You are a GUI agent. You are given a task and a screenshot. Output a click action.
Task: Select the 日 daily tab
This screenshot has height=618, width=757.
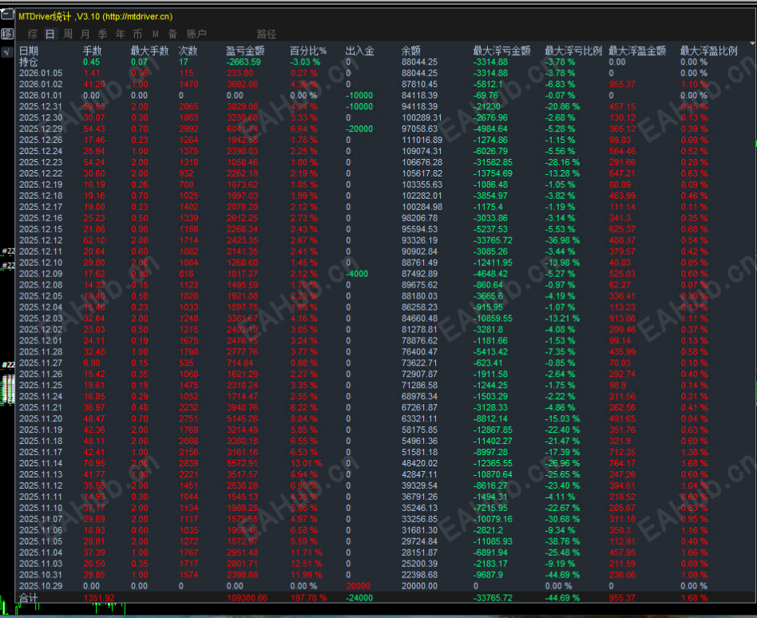click(x=50, y=34)
